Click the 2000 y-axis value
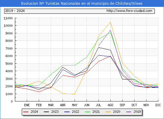Viewport: 164px width, 119px height. point(9,86)
